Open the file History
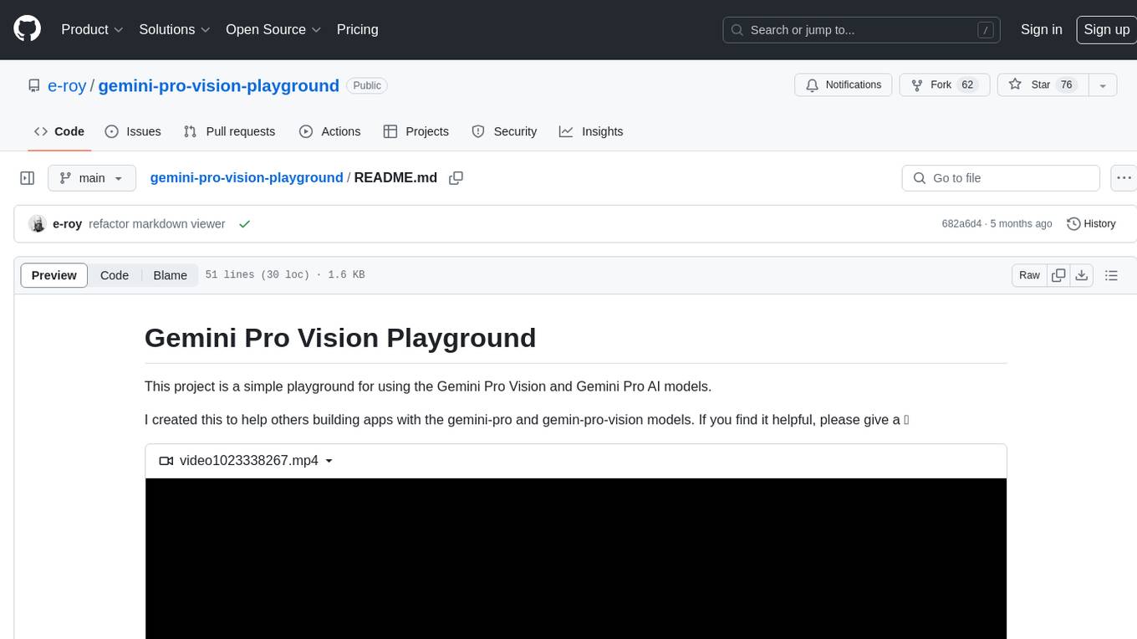The width and height of the screenshot is (1137, 639). click(1091, 224)
